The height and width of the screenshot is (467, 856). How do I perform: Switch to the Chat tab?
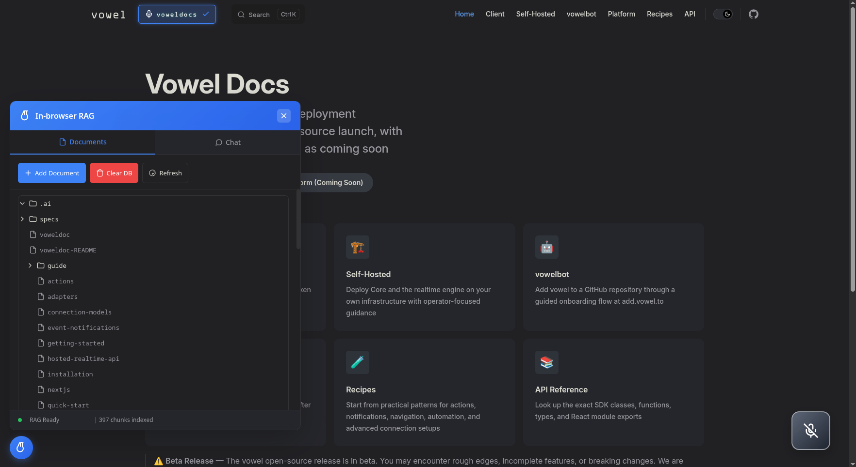[228, 142]
